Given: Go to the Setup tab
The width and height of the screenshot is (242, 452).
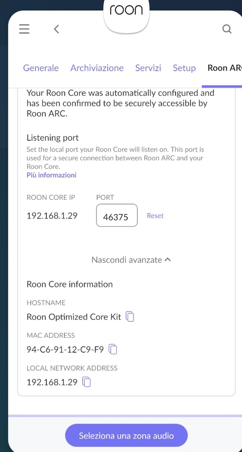Looking at the screenshot, I should point(184,68).
